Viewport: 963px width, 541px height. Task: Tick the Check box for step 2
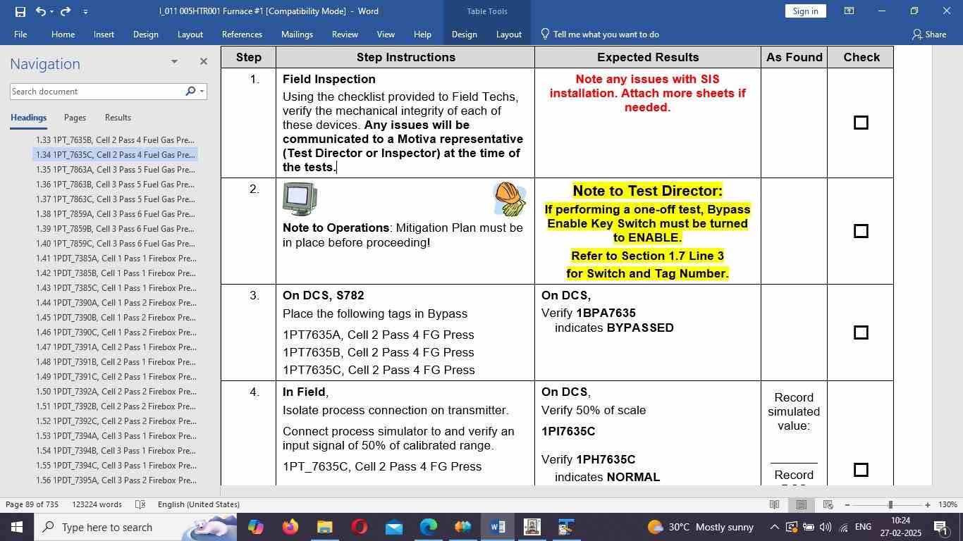click(x=861, y=231)
